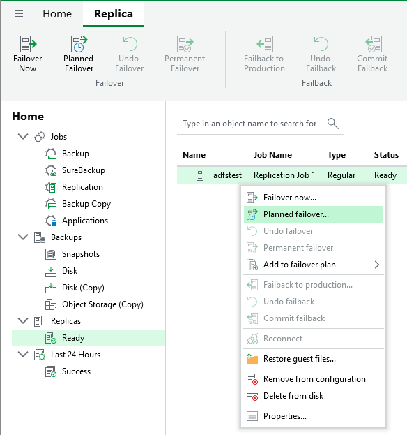Click the Ready status cell in table
407x435 pixels.
[x=385, y=175]
